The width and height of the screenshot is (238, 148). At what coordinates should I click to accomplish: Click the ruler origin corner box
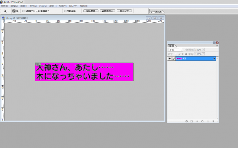(3, 22)
